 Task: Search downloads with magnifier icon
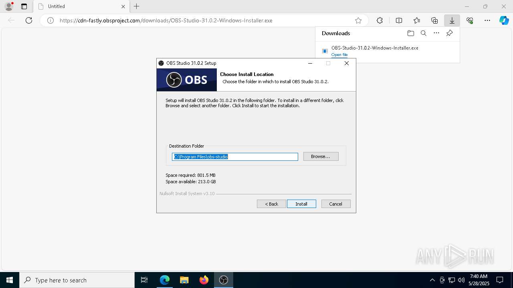(423, 33)
